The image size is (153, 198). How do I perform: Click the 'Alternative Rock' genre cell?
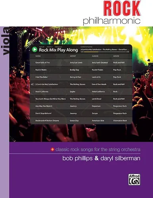120,120
